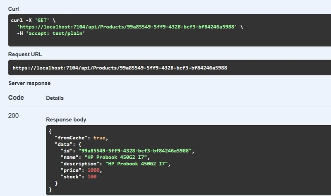Click the 'Details' column header
The image size is (331, 196).
tap(55, 98)
